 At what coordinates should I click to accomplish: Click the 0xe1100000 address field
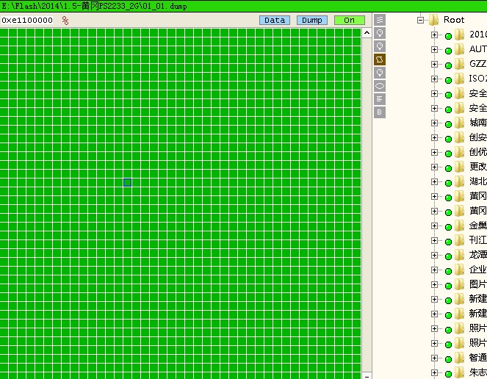(27, 20)
